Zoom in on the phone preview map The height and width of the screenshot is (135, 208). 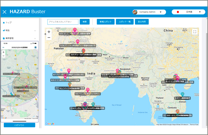[4, 52]
